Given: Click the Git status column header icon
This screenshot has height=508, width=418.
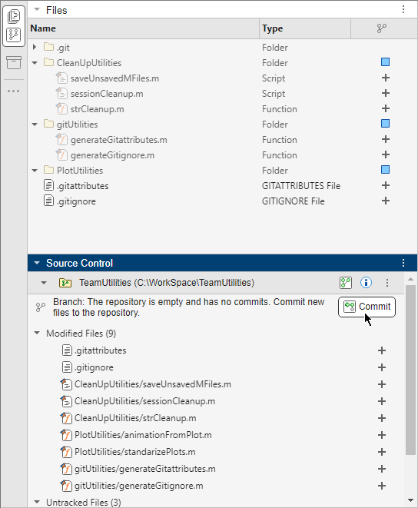Looking at the screenshot, I should [382, 28].
